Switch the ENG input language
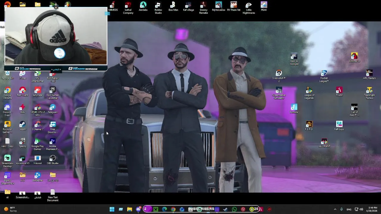 349,209
